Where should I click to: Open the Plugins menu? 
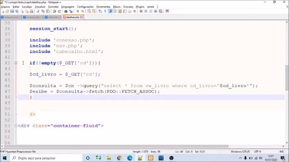[140, 7]
